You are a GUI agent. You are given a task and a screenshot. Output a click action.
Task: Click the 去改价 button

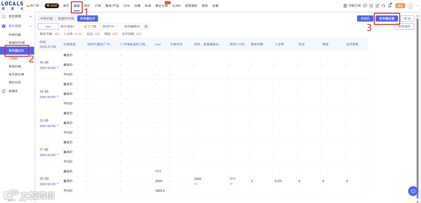click(365, 19)
